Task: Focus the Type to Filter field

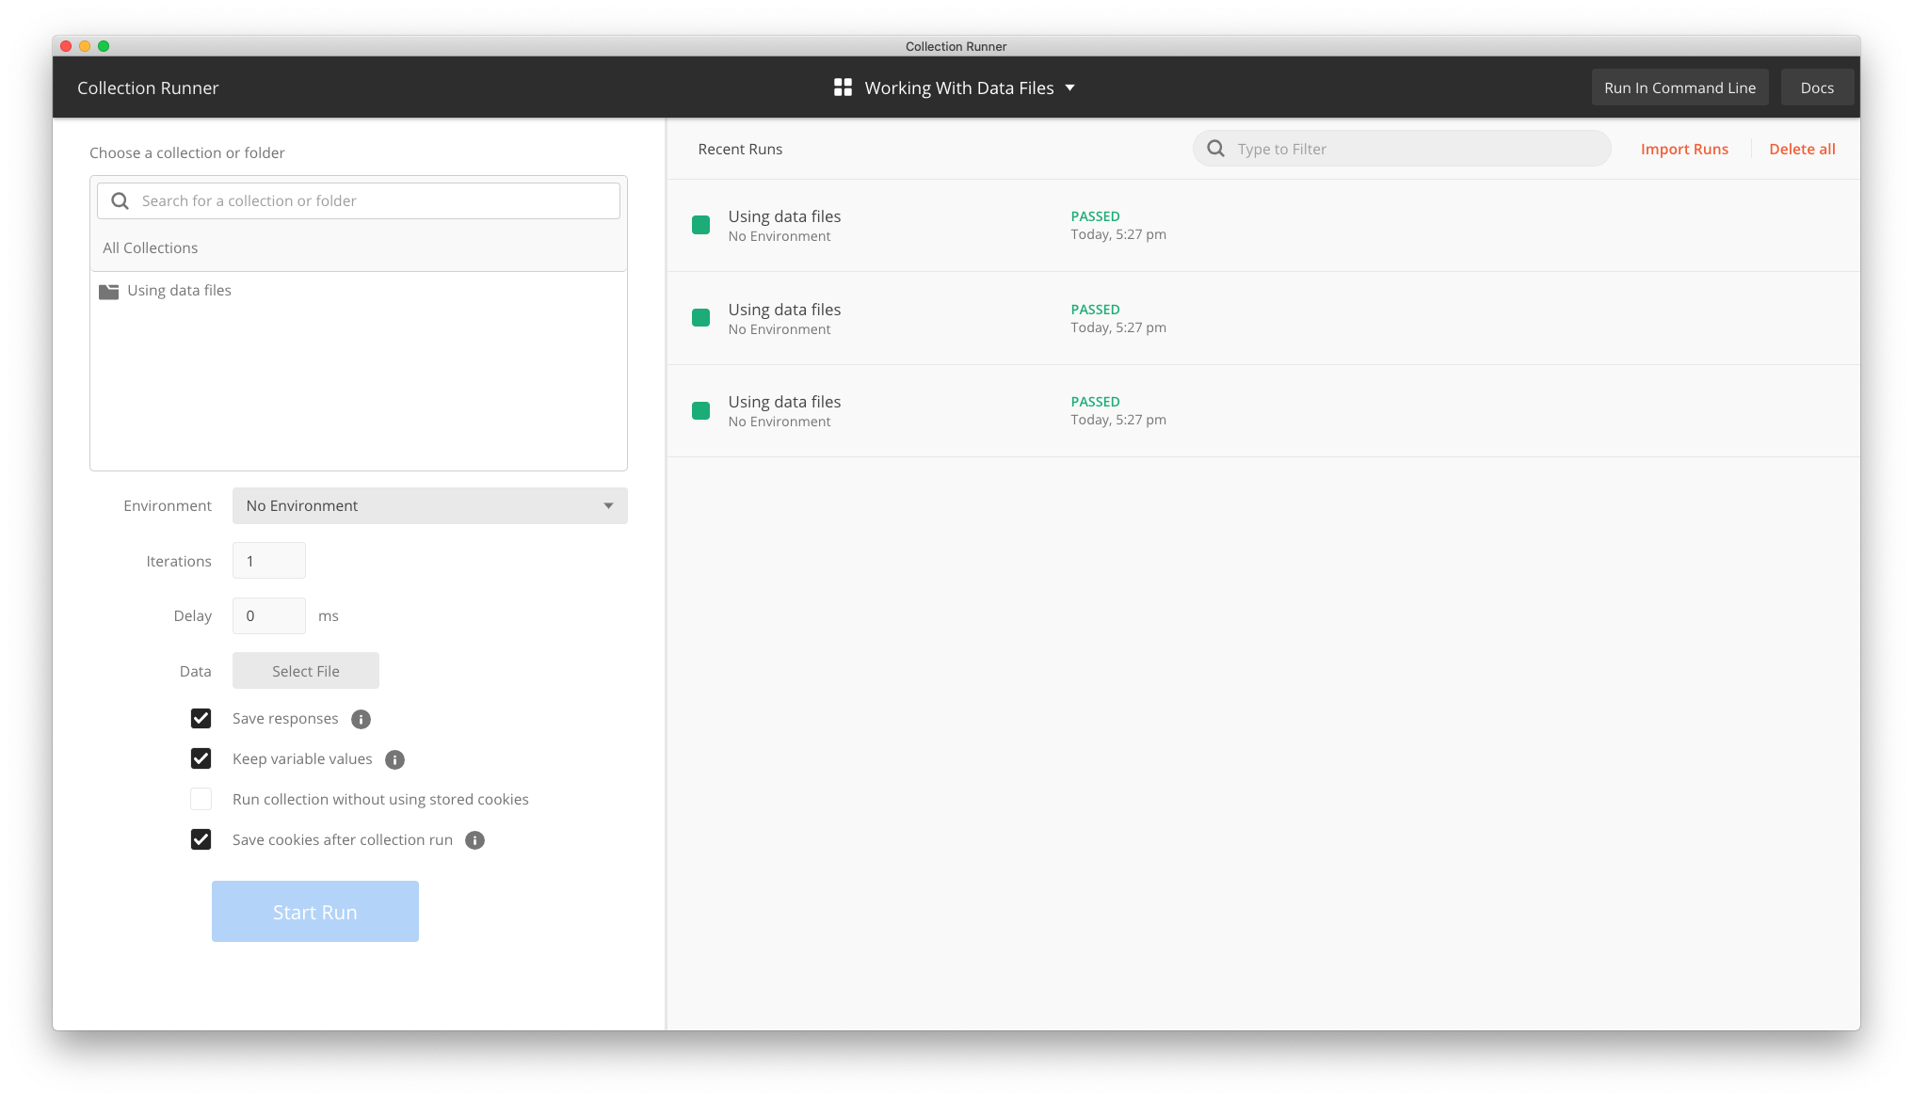Action: point(1402,149)
